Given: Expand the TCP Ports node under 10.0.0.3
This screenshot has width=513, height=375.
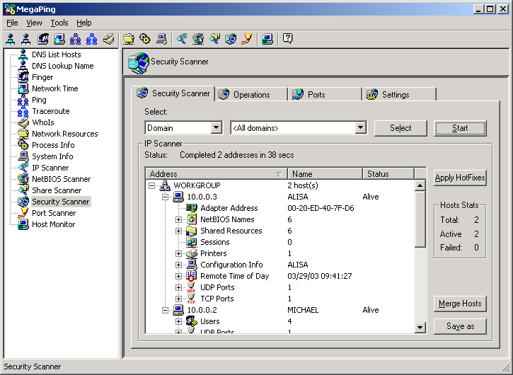Looking at the screenshot, I should [178, 299].
